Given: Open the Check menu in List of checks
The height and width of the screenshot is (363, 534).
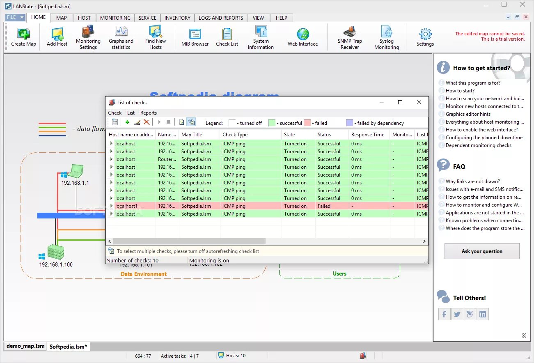Looking at the screenshot, I should point(115,113).
